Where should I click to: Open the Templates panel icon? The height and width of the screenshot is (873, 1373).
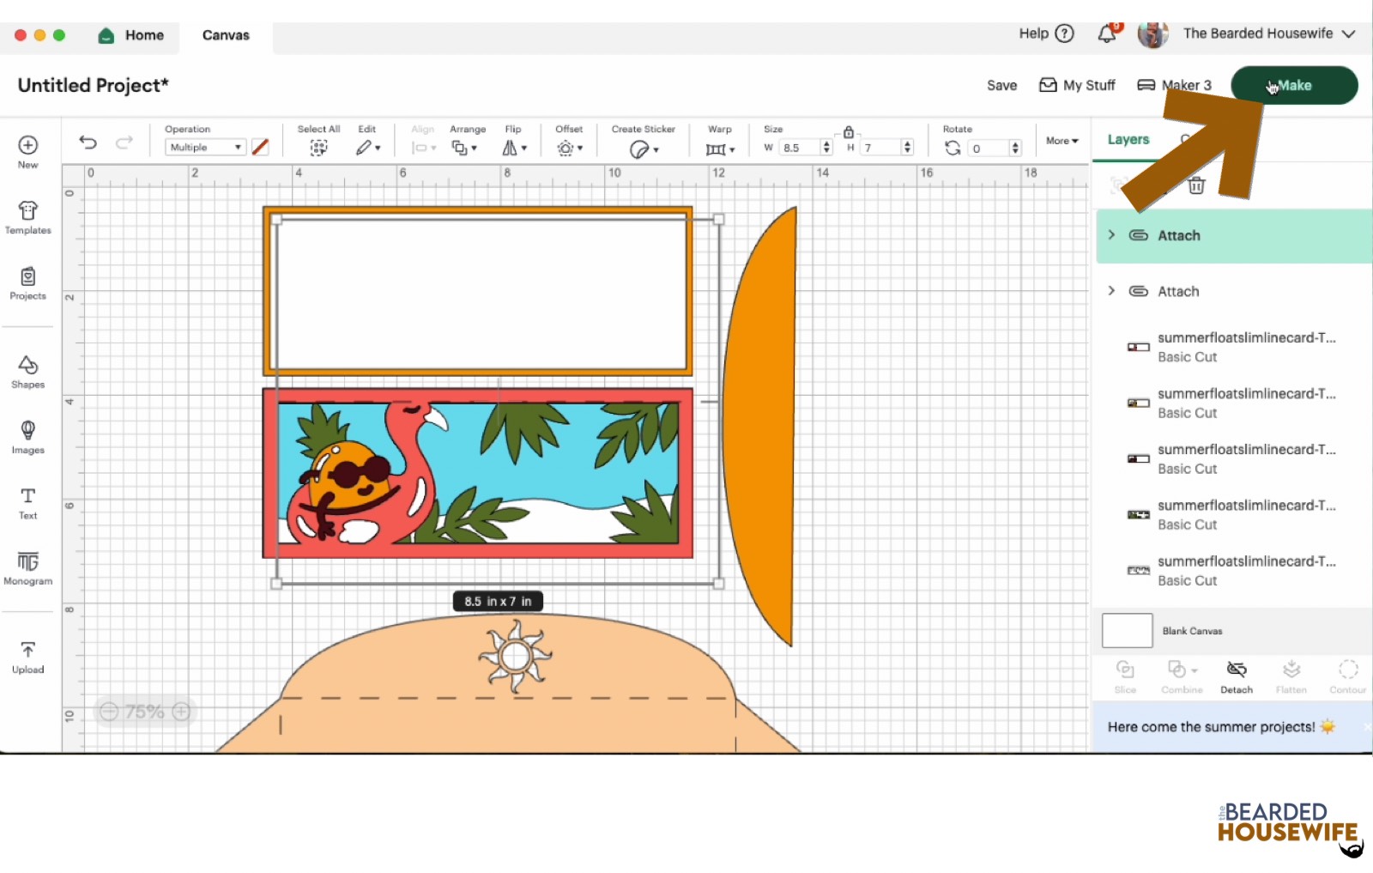coord(27,216)
